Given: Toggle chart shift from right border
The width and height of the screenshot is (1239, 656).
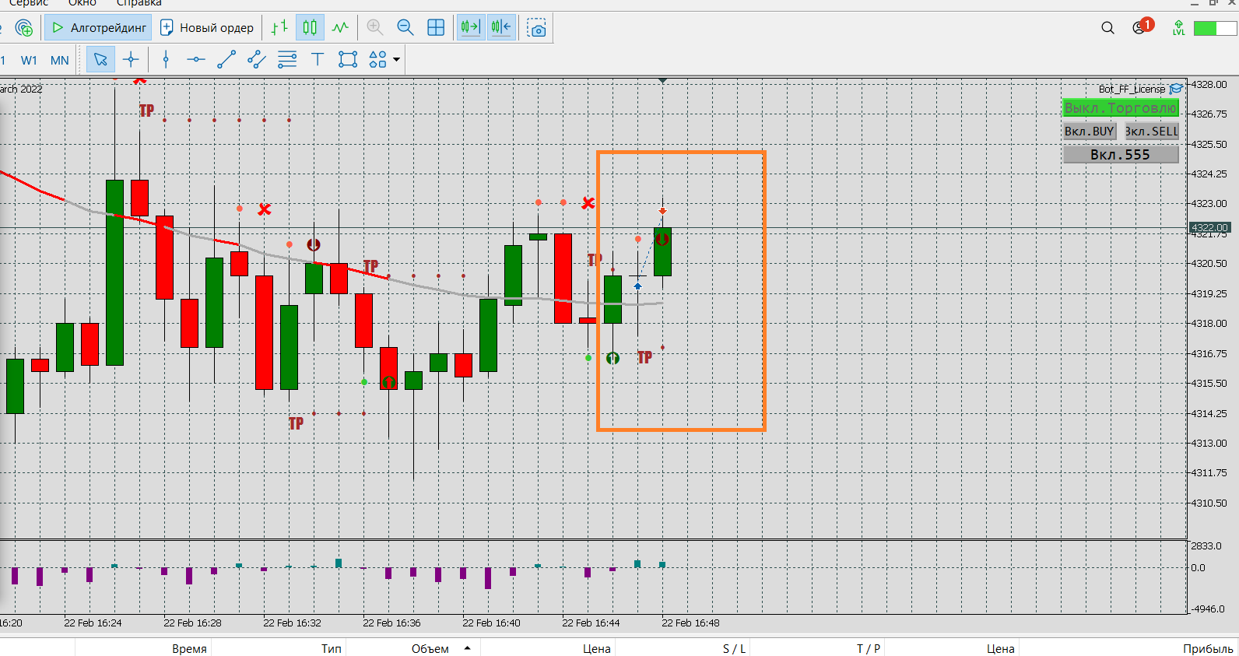Looking at the screenshot, I should (x=501, y=28).
